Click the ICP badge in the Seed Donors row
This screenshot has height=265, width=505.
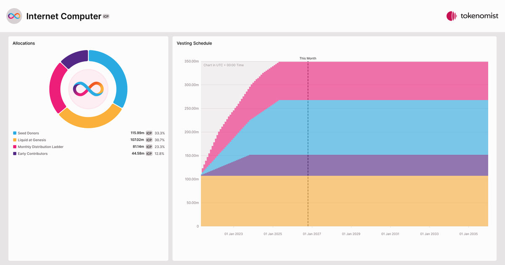[x=149, y=133]
